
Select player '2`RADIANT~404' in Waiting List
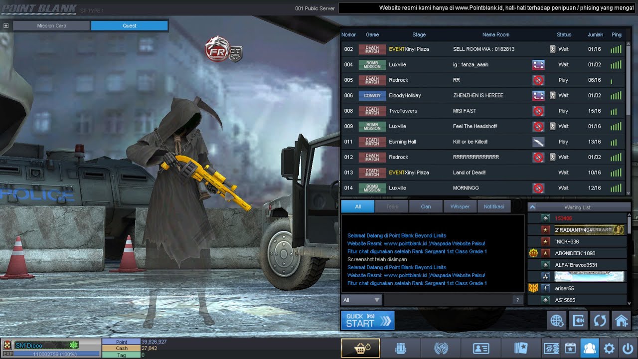pos(577,230)
